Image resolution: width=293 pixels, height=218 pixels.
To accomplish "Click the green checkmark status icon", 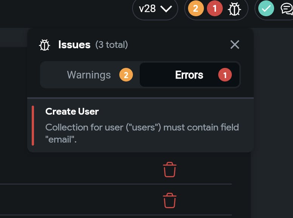I will (266, 9).
